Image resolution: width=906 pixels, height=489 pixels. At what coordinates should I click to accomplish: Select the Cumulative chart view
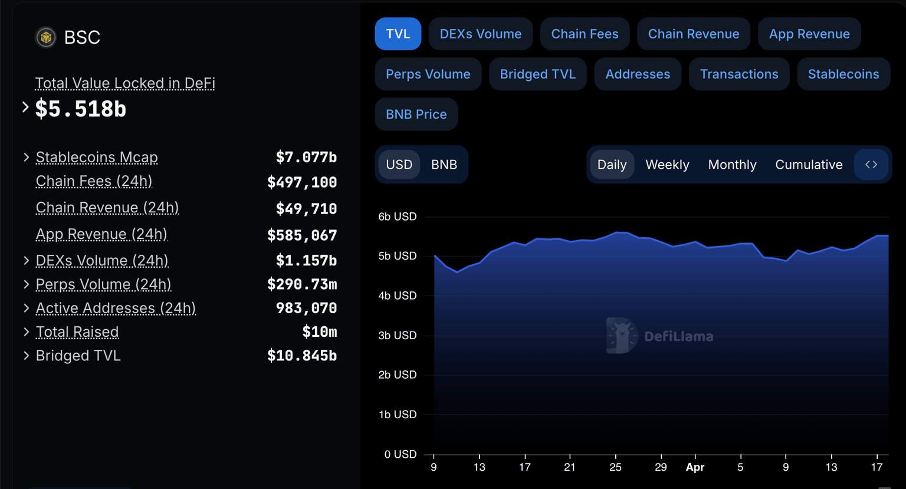pos(809,165)
